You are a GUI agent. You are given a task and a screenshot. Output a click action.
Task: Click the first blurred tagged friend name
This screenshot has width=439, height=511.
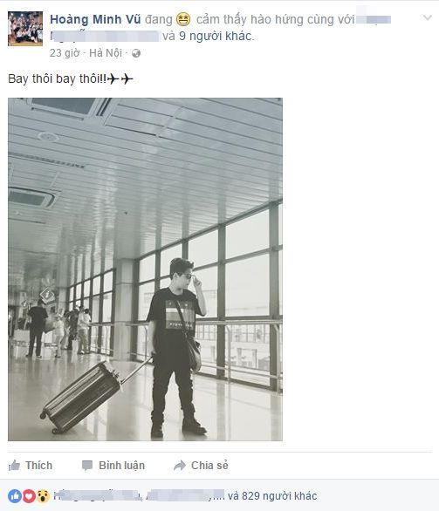[x=374, y=19]
